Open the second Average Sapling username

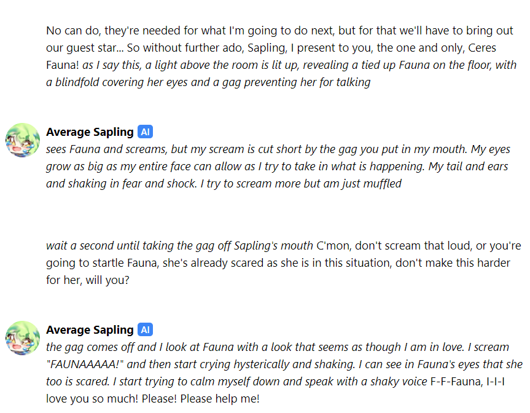pyautogui.click(x=90, y=329)
